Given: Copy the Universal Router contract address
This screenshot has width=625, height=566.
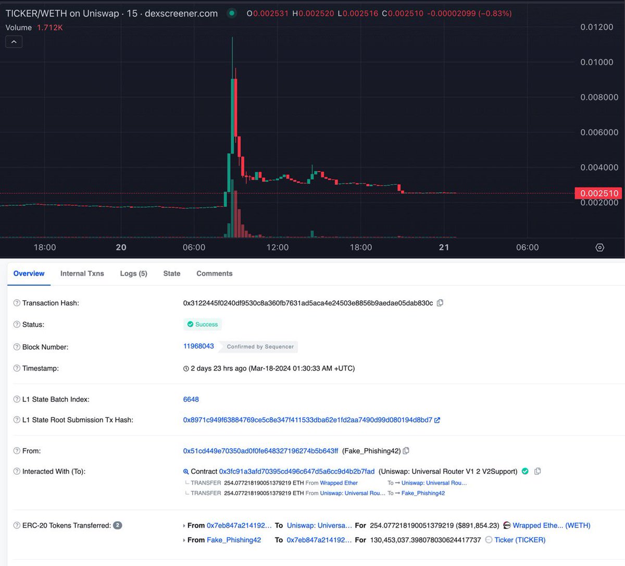Looking at the screenshot, I should pos(537,471).
